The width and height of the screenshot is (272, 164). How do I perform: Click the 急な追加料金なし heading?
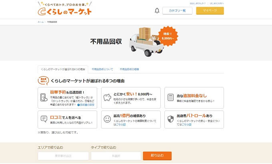coord(192,96)
